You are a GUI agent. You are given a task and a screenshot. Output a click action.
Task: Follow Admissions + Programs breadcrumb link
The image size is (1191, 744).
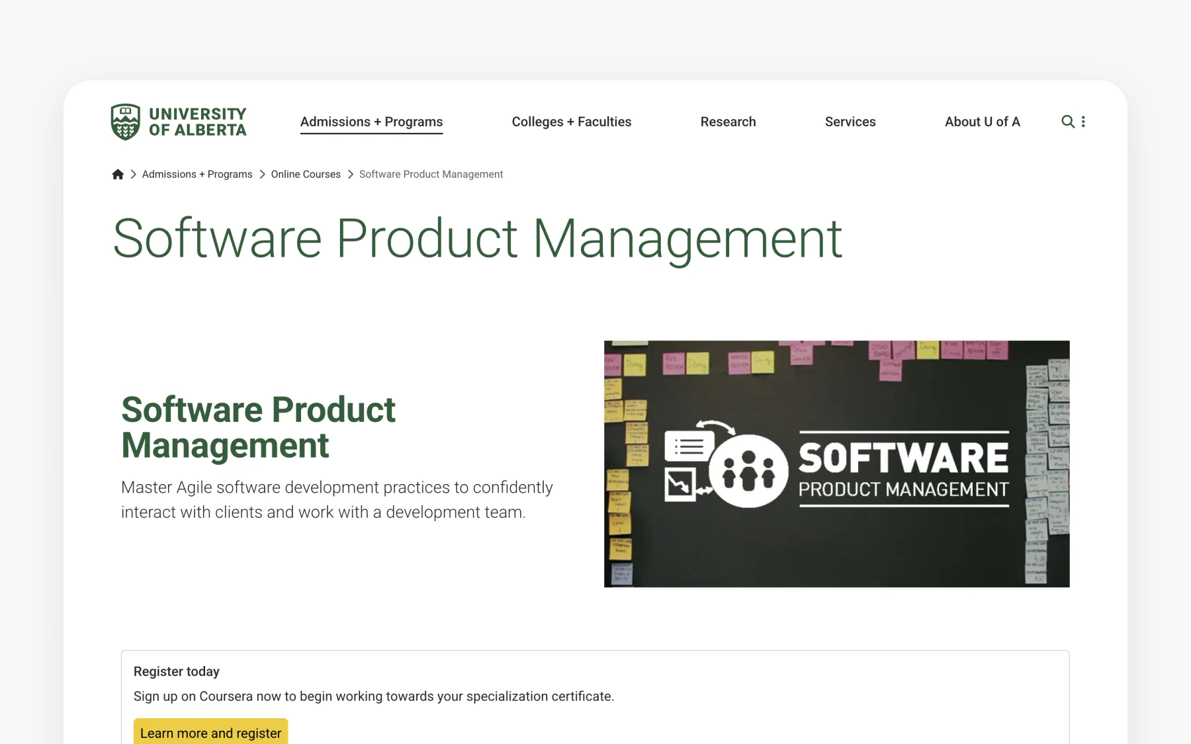197,174
